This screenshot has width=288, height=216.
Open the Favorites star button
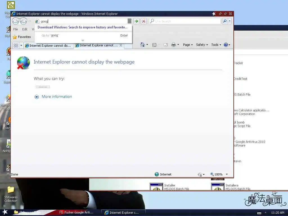(22, 37)
